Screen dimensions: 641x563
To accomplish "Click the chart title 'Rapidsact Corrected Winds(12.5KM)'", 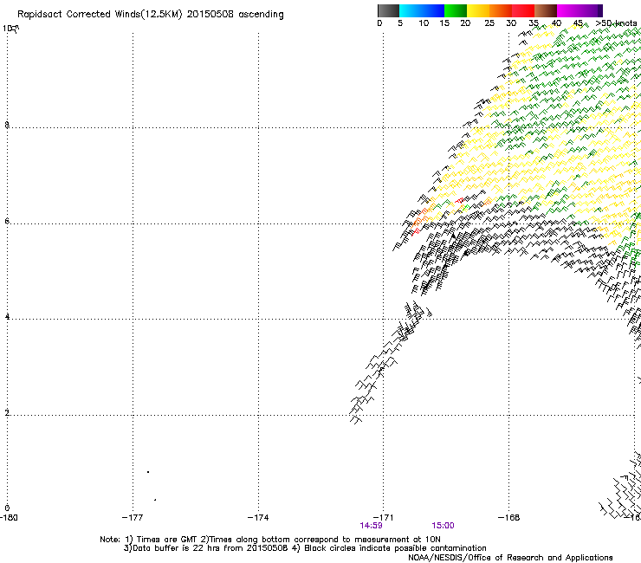I will click(100, 15).
